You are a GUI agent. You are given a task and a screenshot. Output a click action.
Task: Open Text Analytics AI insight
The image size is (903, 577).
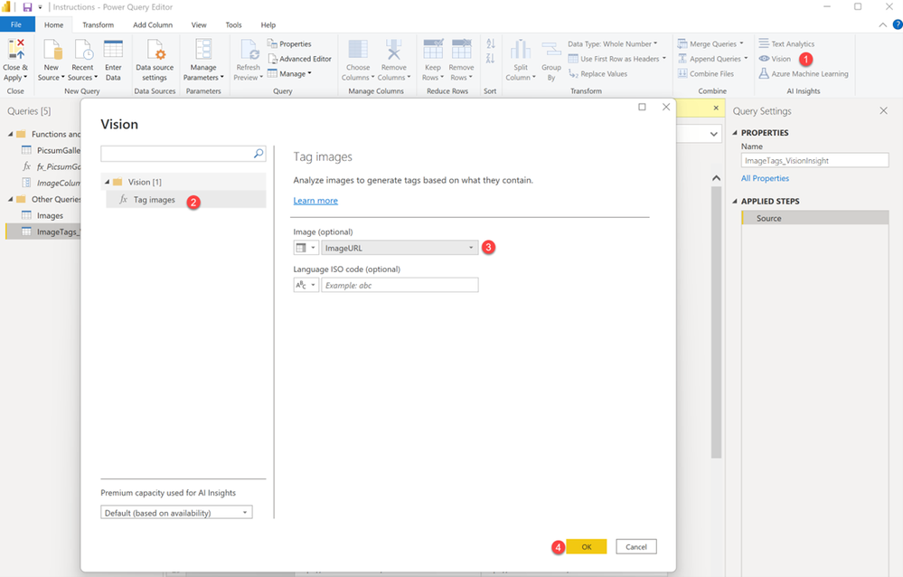pos(786,43)
